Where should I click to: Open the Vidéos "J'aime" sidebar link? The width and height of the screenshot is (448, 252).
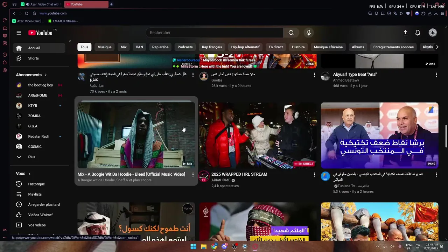(39, 215)
